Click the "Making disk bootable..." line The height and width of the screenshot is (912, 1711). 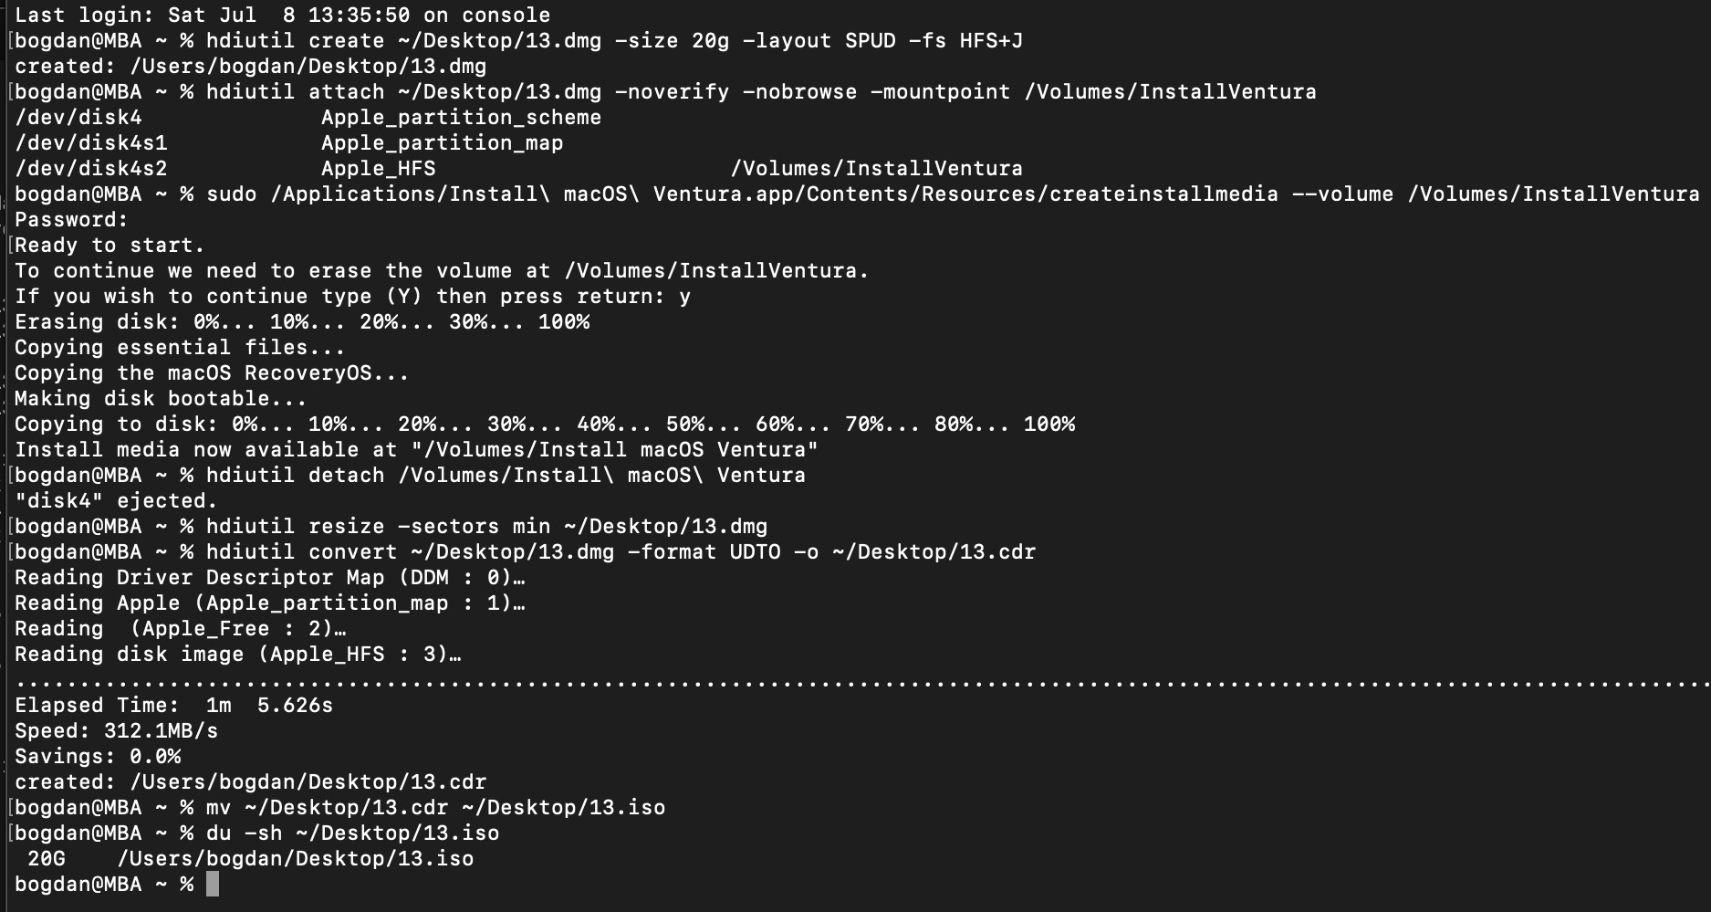[x=161, y=399]
